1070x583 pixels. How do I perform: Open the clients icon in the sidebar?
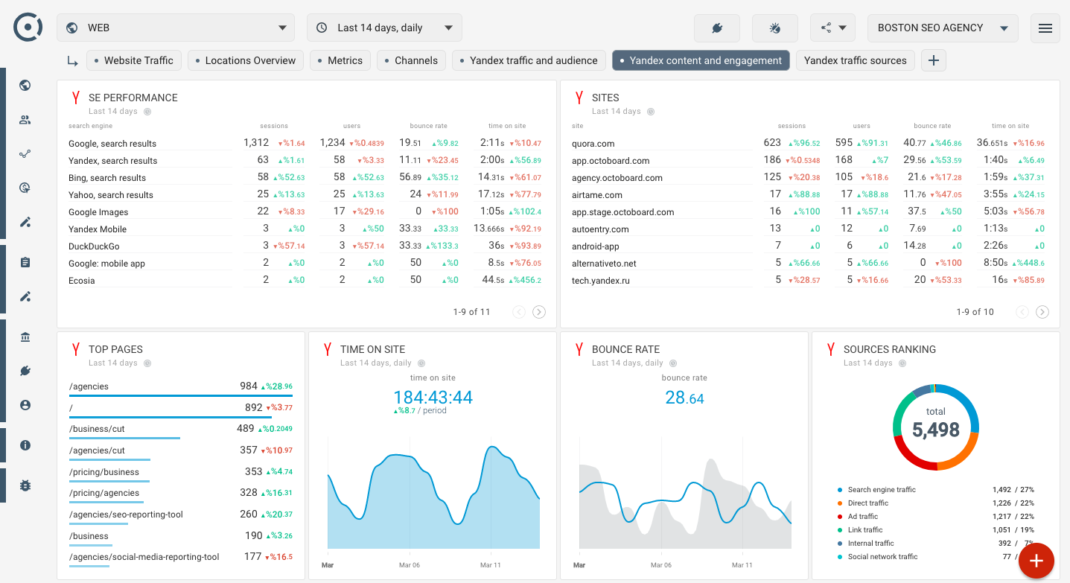25,120
